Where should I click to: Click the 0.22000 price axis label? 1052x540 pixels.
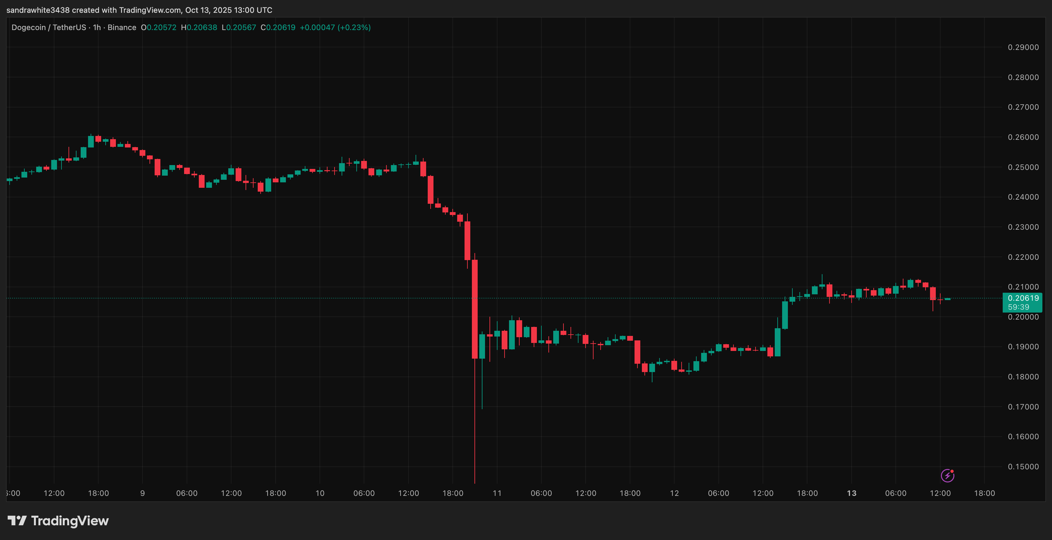pyautogui.click(x=1023, y=257)
